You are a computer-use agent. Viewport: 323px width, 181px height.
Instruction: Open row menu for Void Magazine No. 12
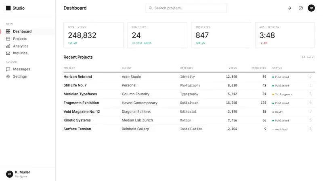tap(310, 111)
